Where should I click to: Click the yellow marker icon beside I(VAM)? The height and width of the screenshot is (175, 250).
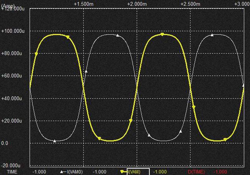123,172
